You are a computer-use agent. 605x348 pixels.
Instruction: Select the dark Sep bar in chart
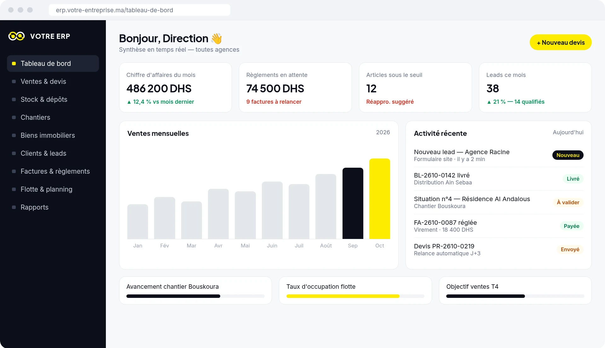[x=353, y=203]
